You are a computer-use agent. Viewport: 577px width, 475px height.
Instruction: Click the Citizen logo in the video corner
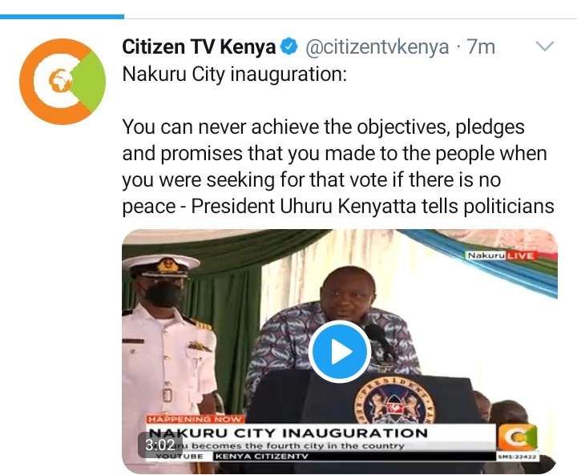(517, 437)
